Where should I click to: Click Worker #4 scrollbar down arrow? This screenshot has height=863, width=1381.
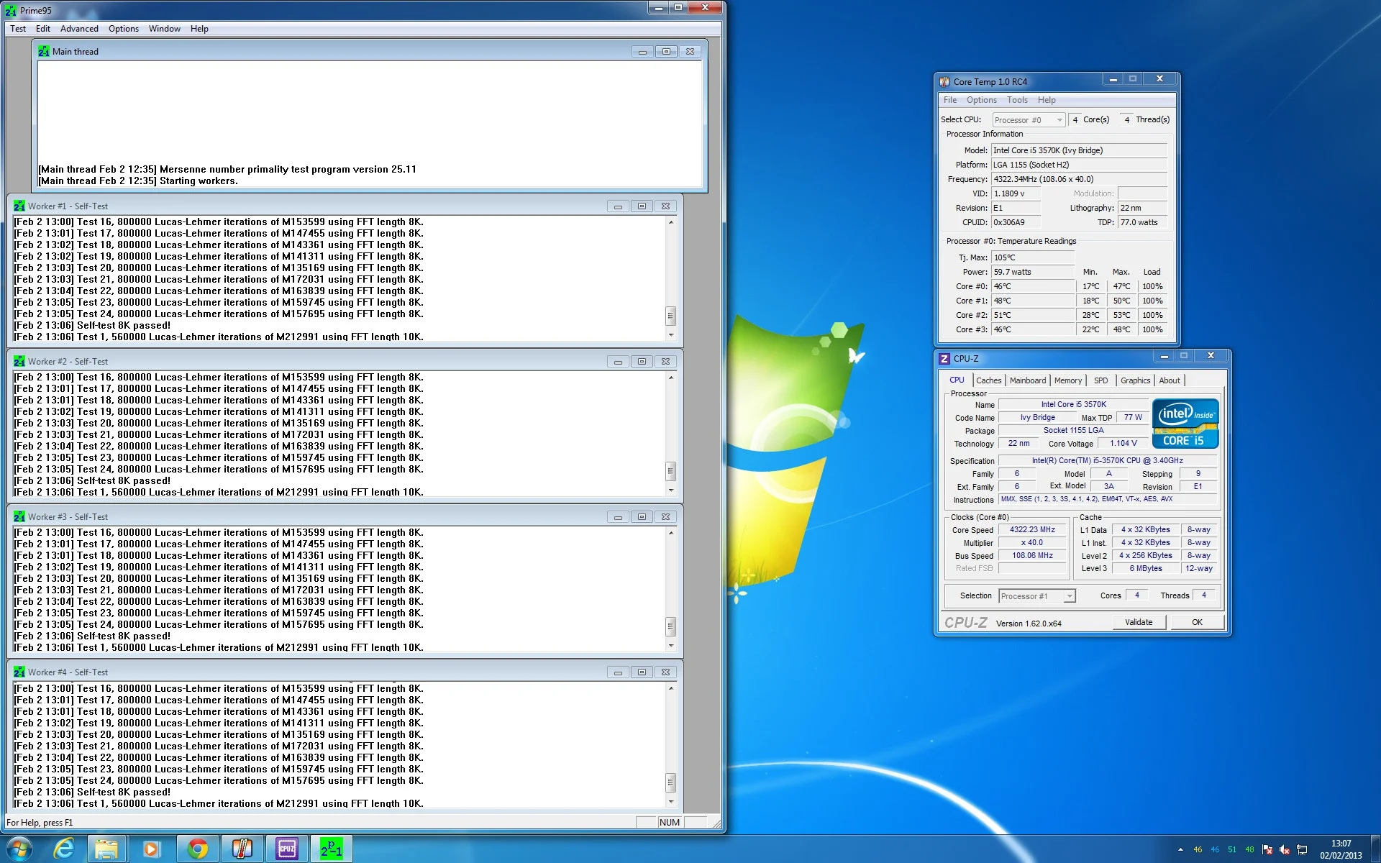click(670, 801)
